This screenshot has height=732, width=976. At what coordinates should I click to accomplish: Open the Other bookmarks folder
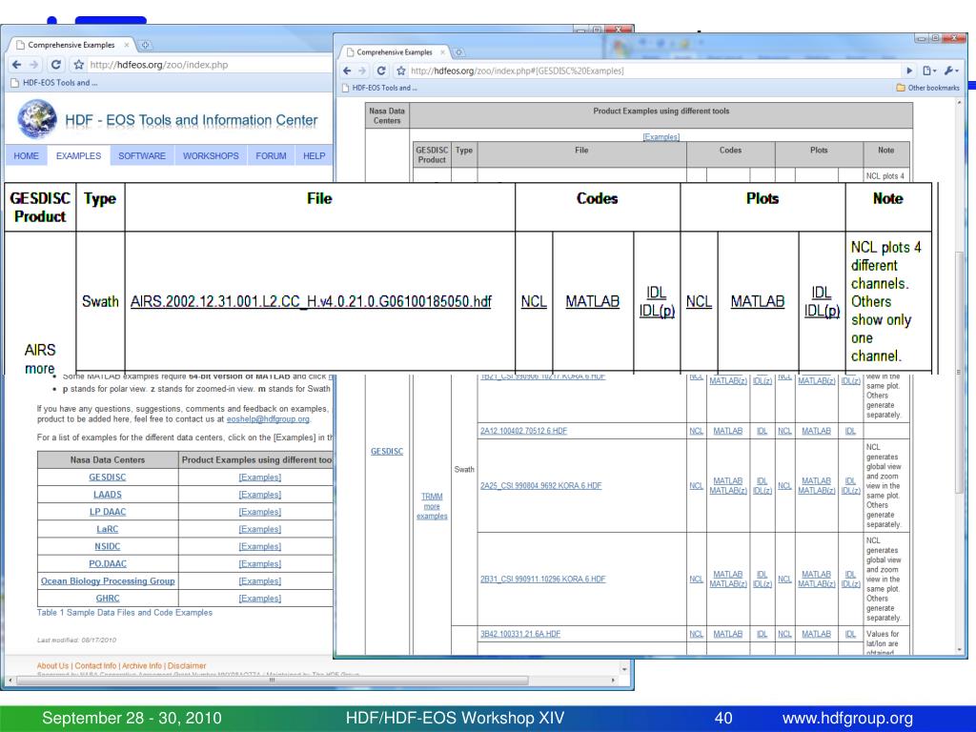pyautogui.click(x=927, y=88)
